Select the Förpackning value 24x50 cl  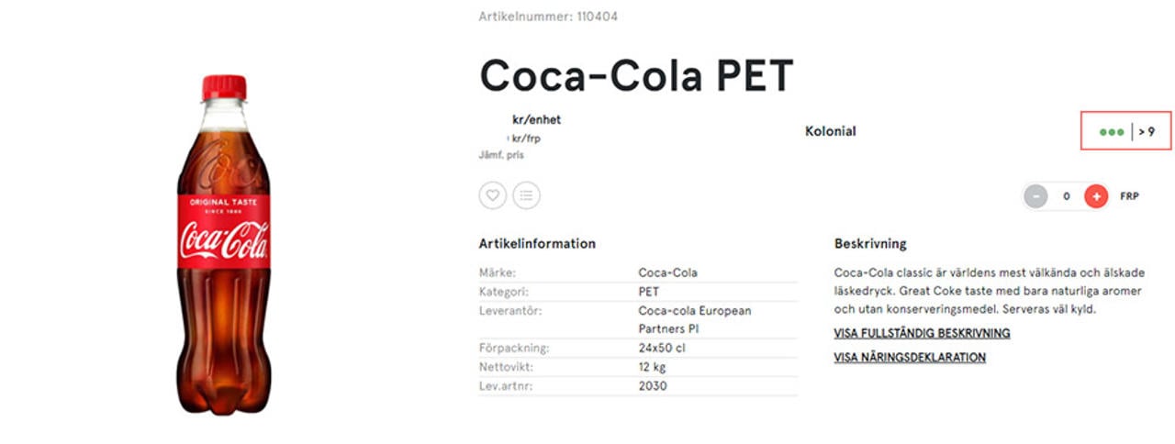[x=661, y=348]
